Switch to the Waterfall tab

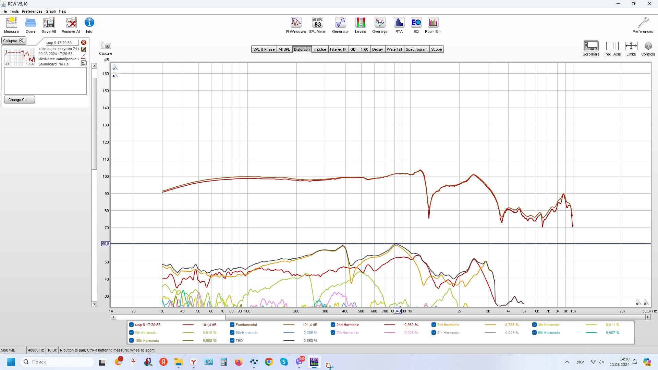(394, 49)
